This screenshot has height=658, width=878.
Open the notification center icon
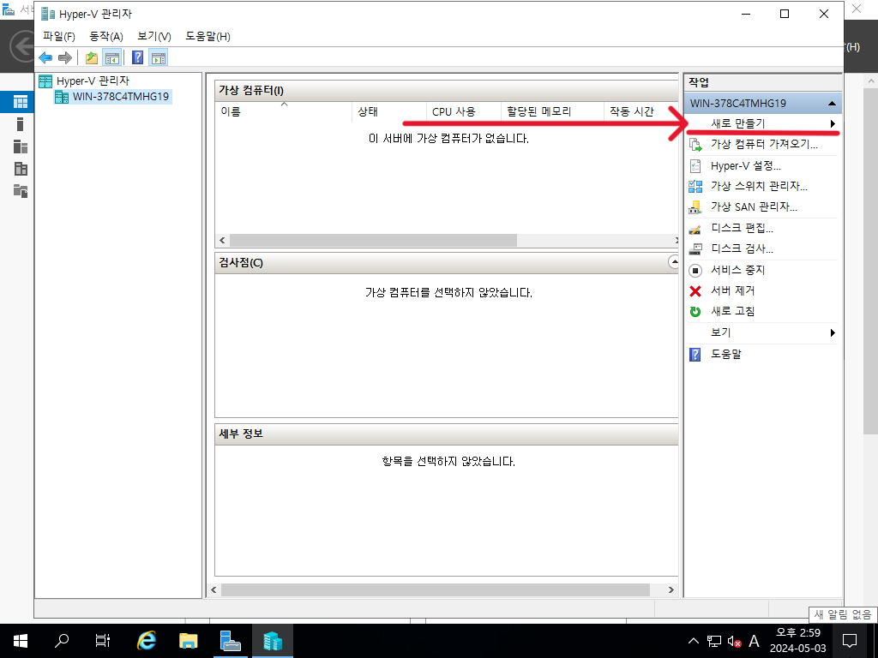tap(850, 641)
